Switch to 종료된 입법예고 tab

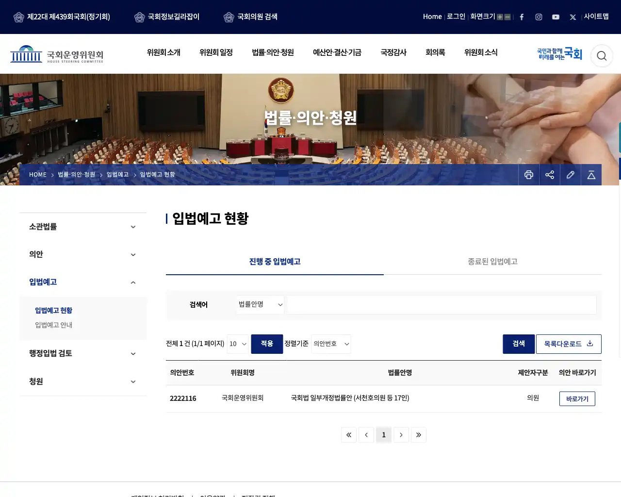pyautogui.click(x=492, y=262)
